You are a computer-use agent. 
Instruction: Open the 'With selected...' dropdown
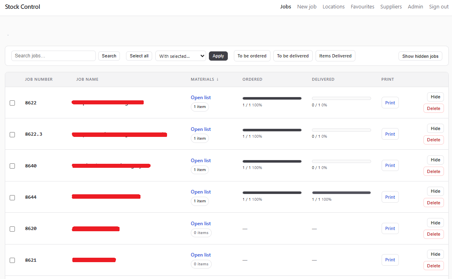click(x=181, y=56)
